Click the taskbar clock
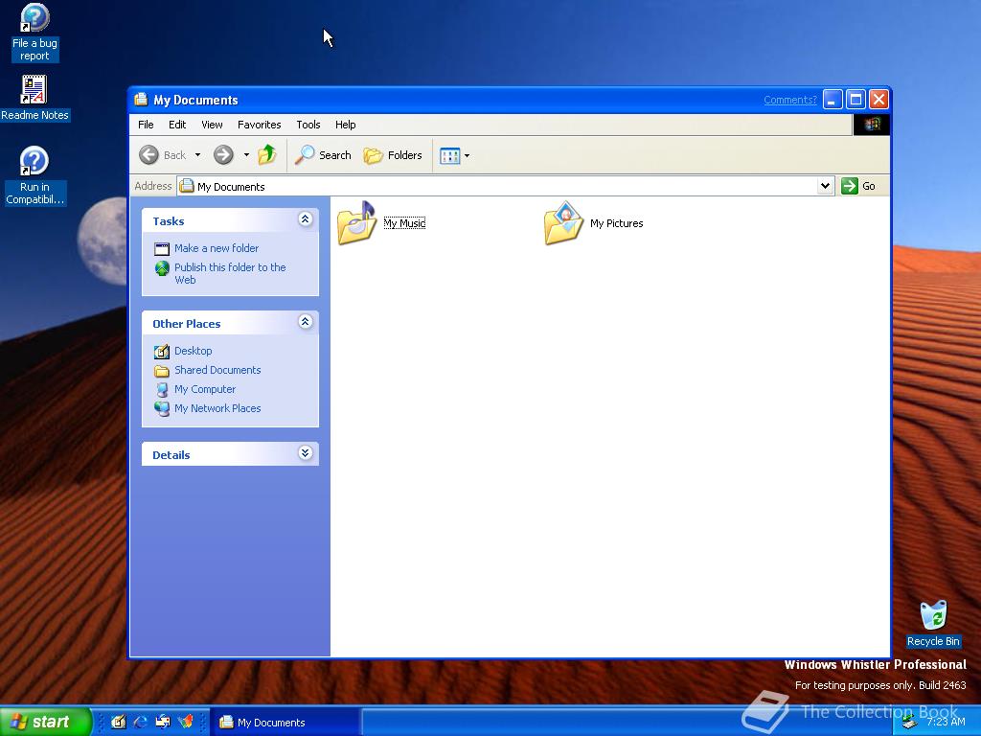Screen dimensions: 981x736 coord(946,722)
